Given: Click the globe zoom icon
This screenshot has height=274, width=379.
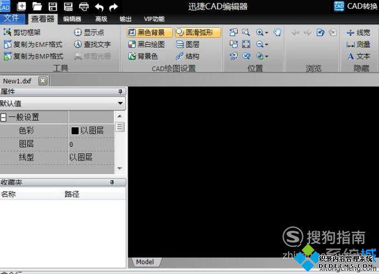Looking at the screenshot, I should [260, 56].
